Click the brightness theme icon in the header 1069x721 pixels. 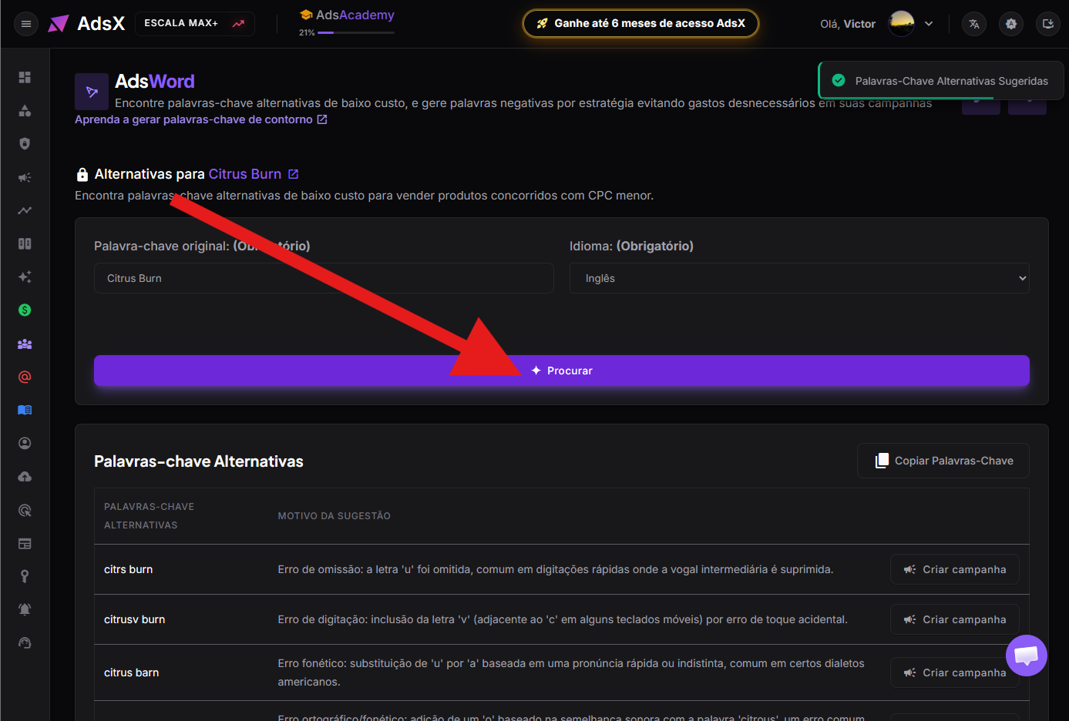click(x=1011, y=24)
